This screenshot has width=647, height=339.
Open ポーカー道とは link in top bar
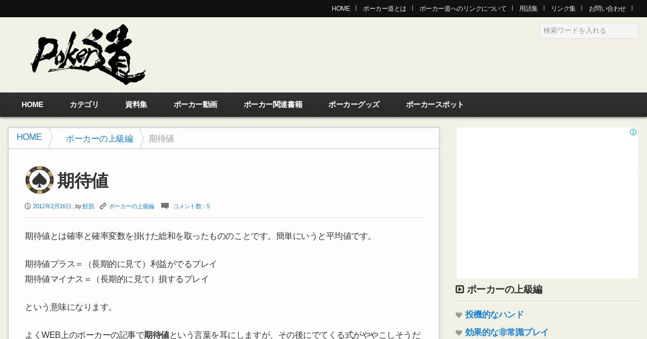click(x=384, y=9)
